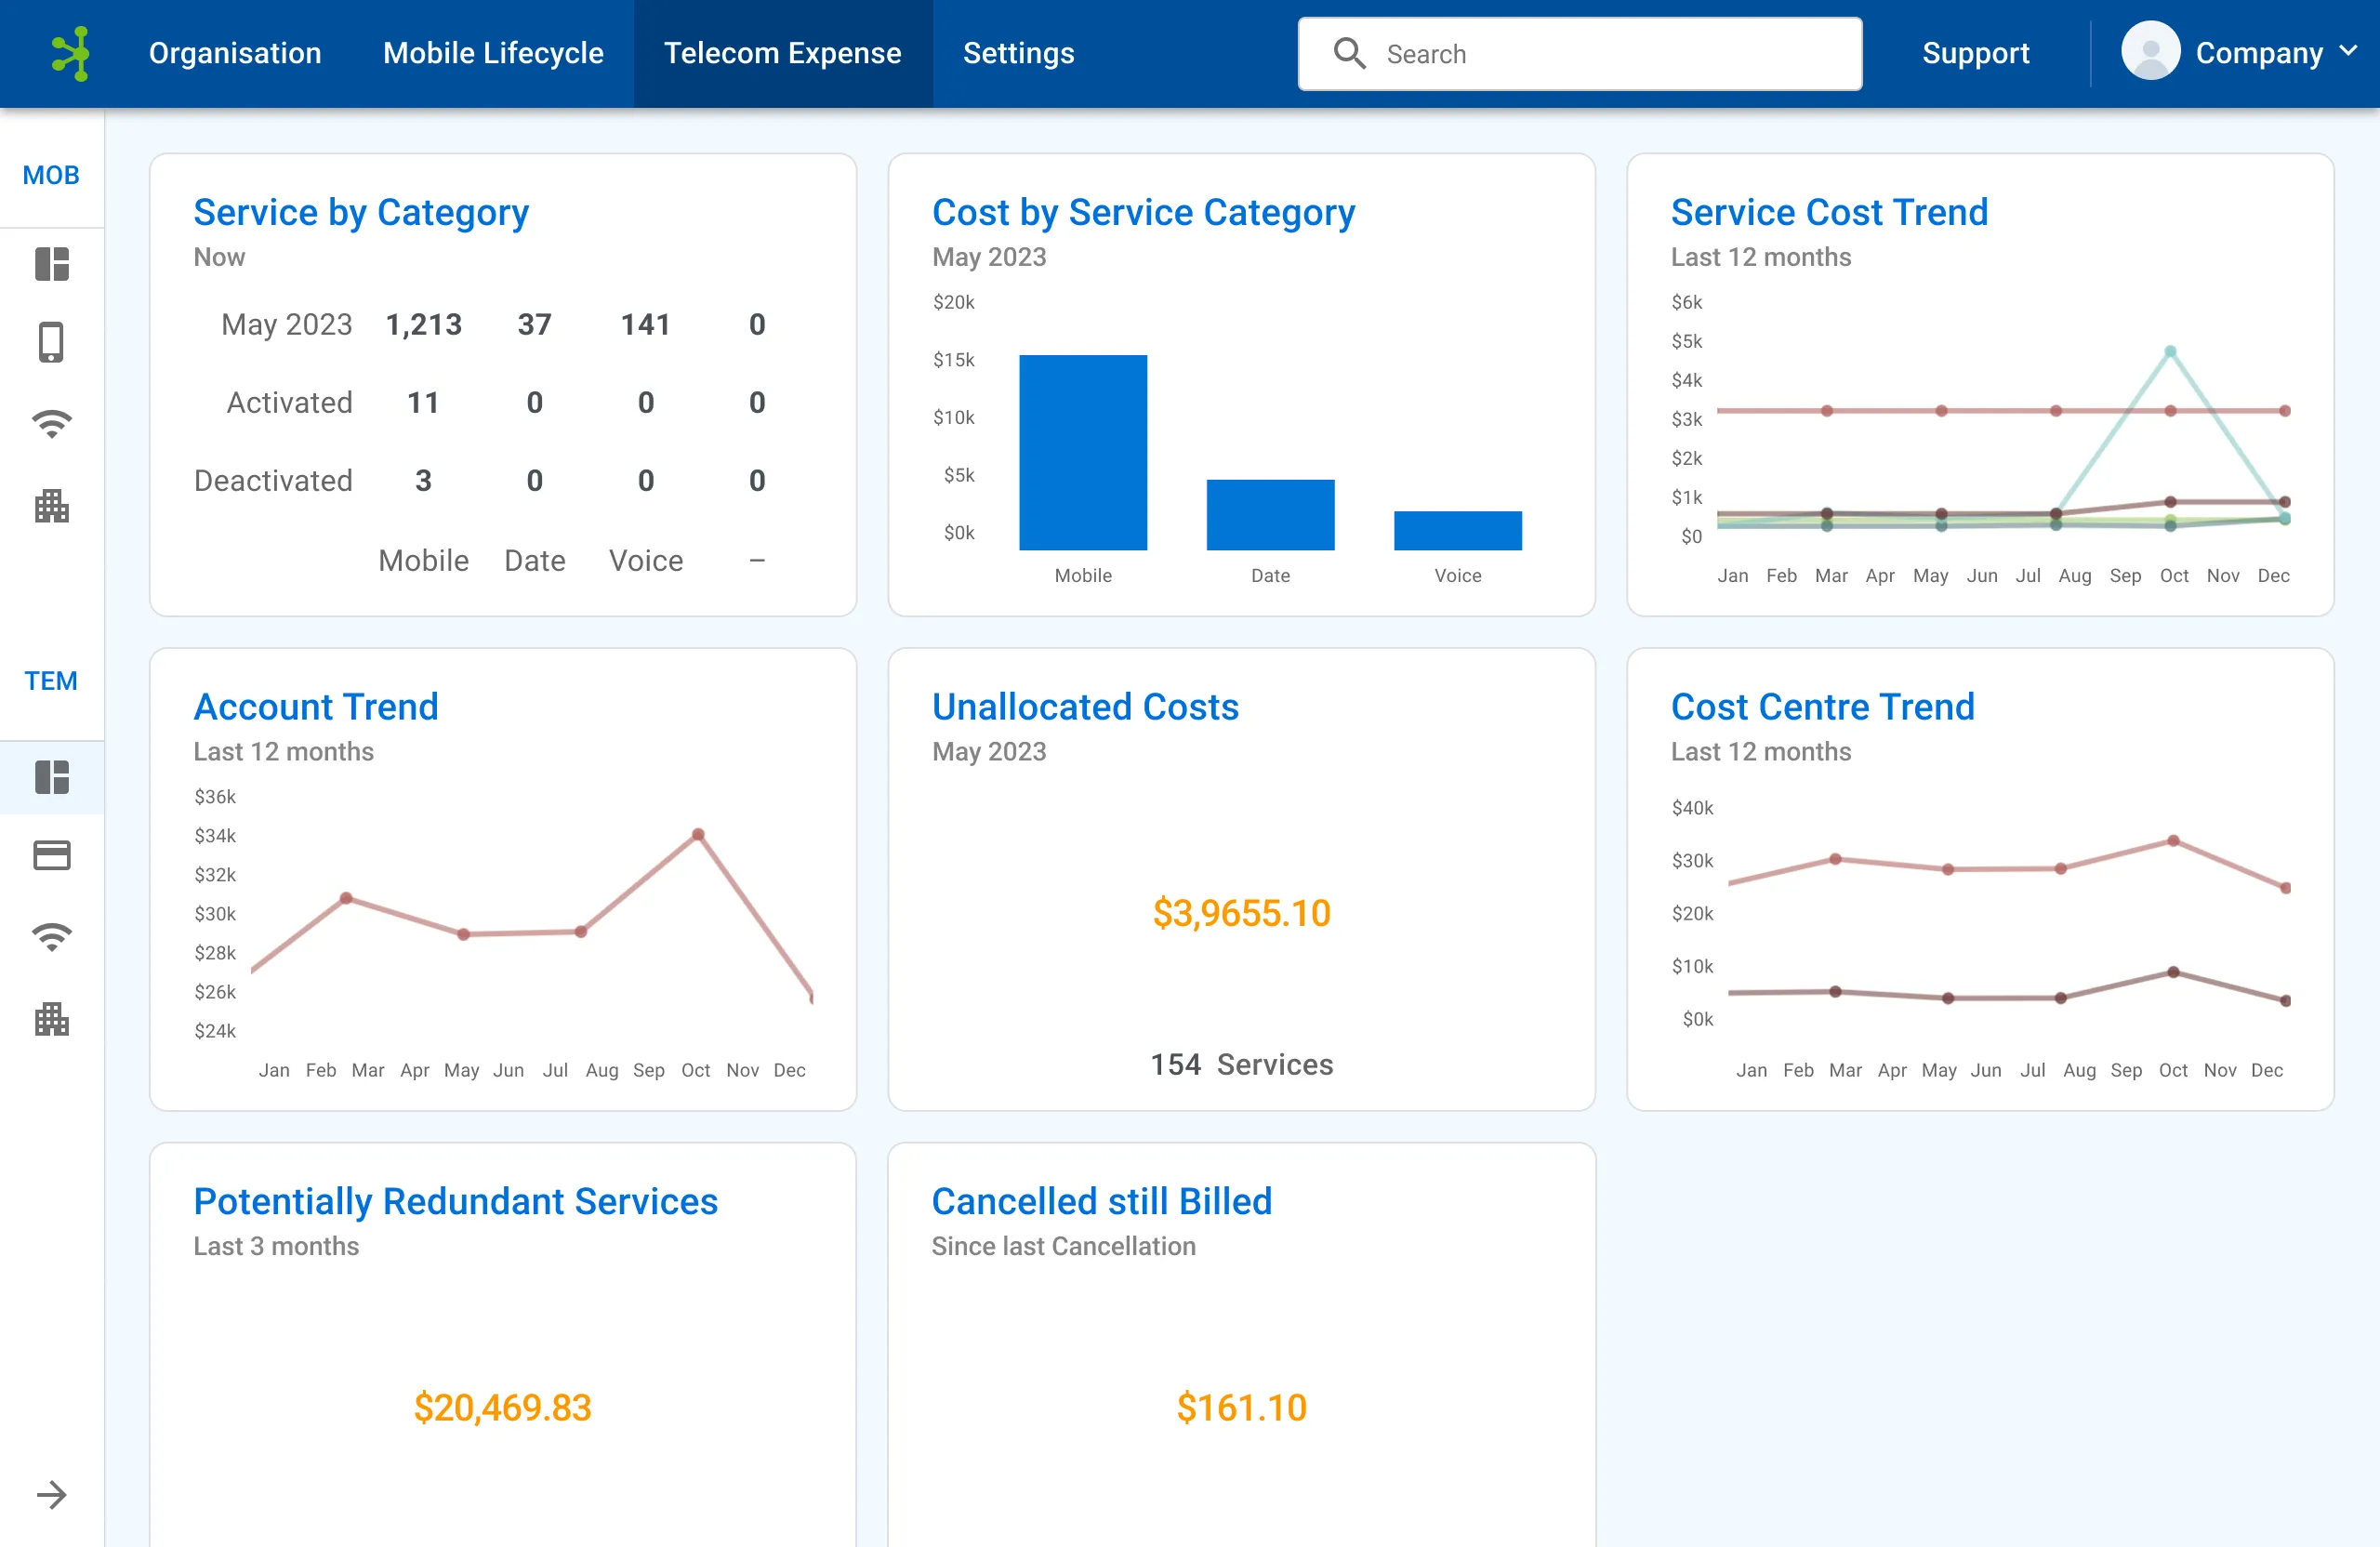Select the TEM dashboard icon
The image size is (2380, 1547).
pos(52,778)
